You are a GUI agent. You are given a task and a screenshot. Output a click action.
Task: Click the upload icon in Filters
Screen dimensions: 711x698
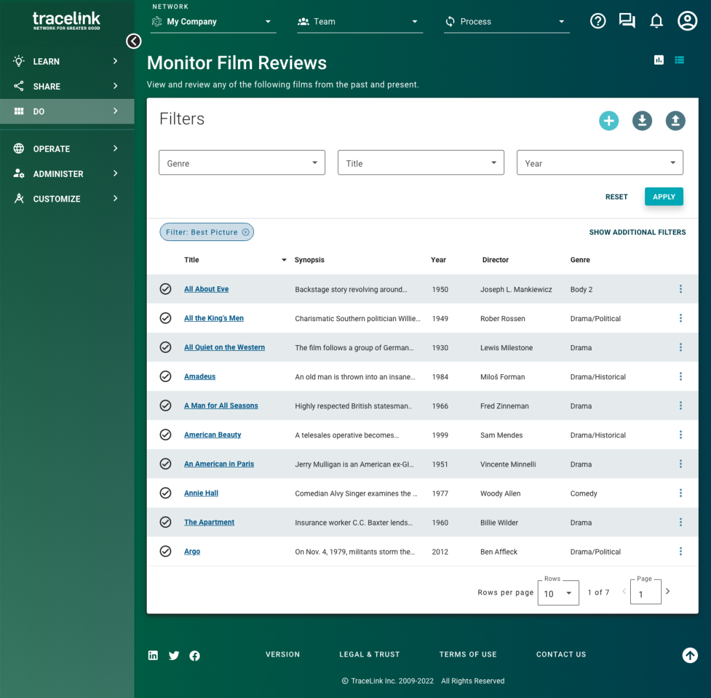[675, 120]
